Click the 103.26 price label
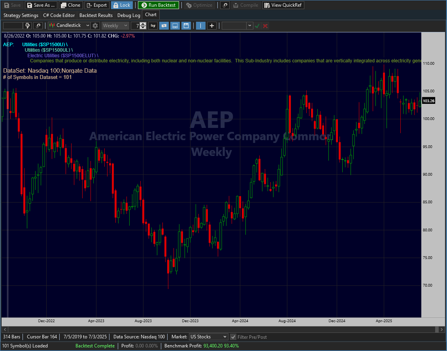 tap(428, 101)
